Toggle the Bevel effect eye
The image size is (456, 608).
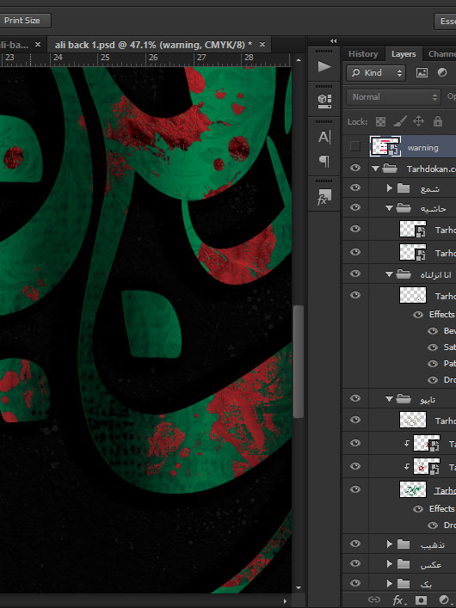pos(432,331)
